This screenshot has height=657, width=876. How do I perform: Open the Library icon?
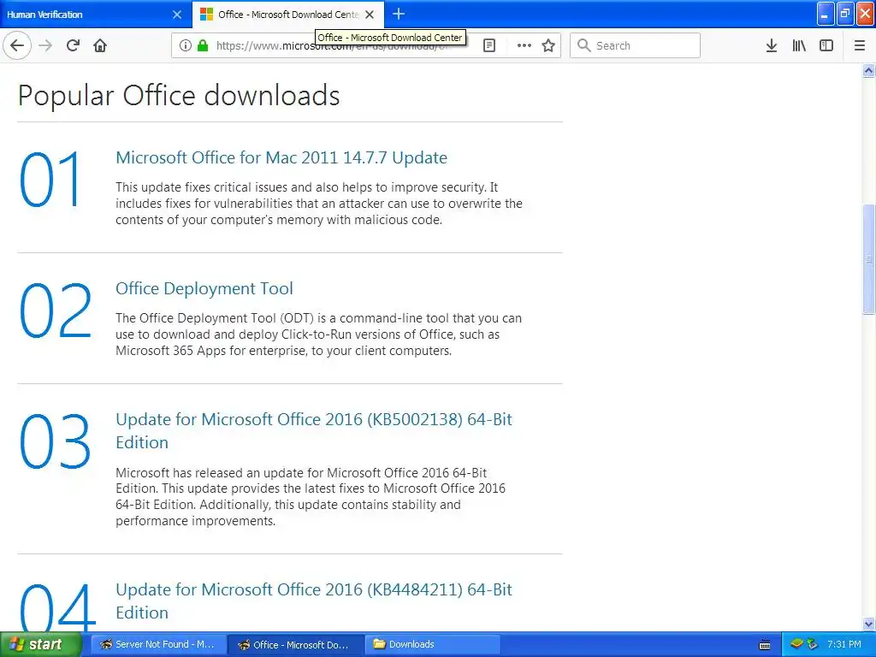coord(799,45)
